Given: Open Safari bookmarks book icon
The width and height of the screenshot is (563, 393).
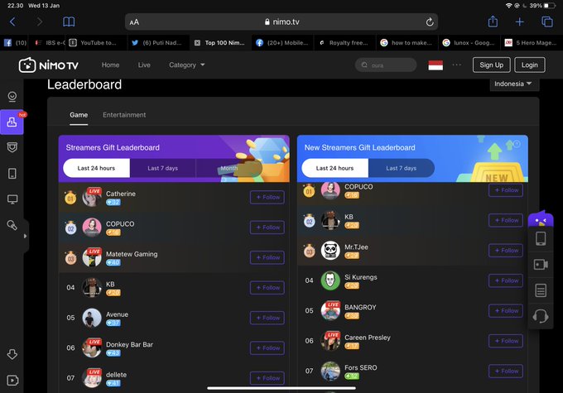Looking at the screenshot, I should 69,22.
